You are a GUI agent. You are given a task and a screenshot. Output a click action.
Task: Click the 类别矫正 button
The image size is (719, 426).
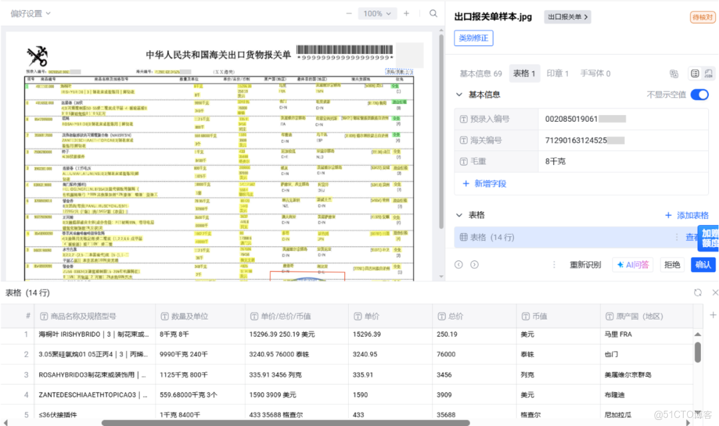click(473, 38)
